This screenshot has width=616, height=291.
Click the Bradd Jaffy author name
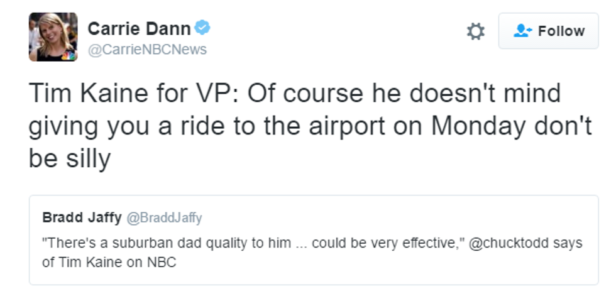pyautogui.click(x=82, y=217)
